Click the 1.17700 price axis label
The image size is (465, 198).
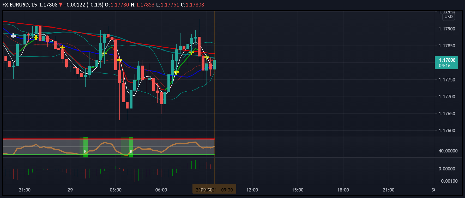447,97
